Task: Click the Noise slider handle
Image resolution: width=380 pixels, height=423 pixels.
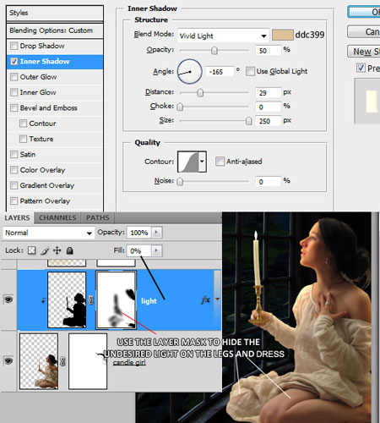Action: tap(180, 182)
